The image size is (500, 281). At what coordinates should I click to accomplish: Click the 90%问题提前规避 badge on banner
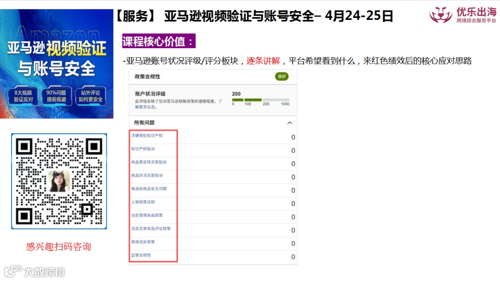[56, 96]
